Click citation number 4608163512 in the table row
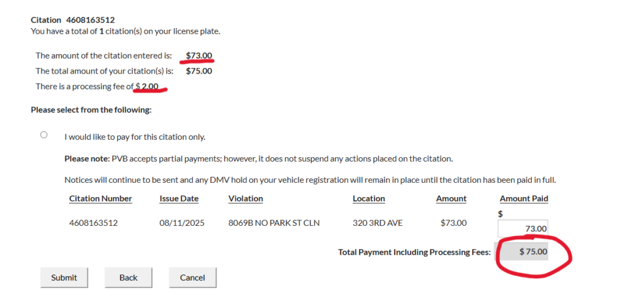639x297 pixels. coord(94,223)
